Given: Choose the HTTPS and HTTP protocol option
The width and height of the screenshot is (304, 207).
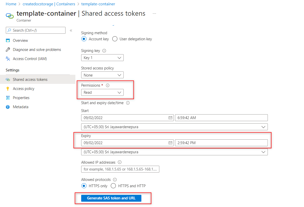Looking at the screenshot, I should click(x=114, y=186).
